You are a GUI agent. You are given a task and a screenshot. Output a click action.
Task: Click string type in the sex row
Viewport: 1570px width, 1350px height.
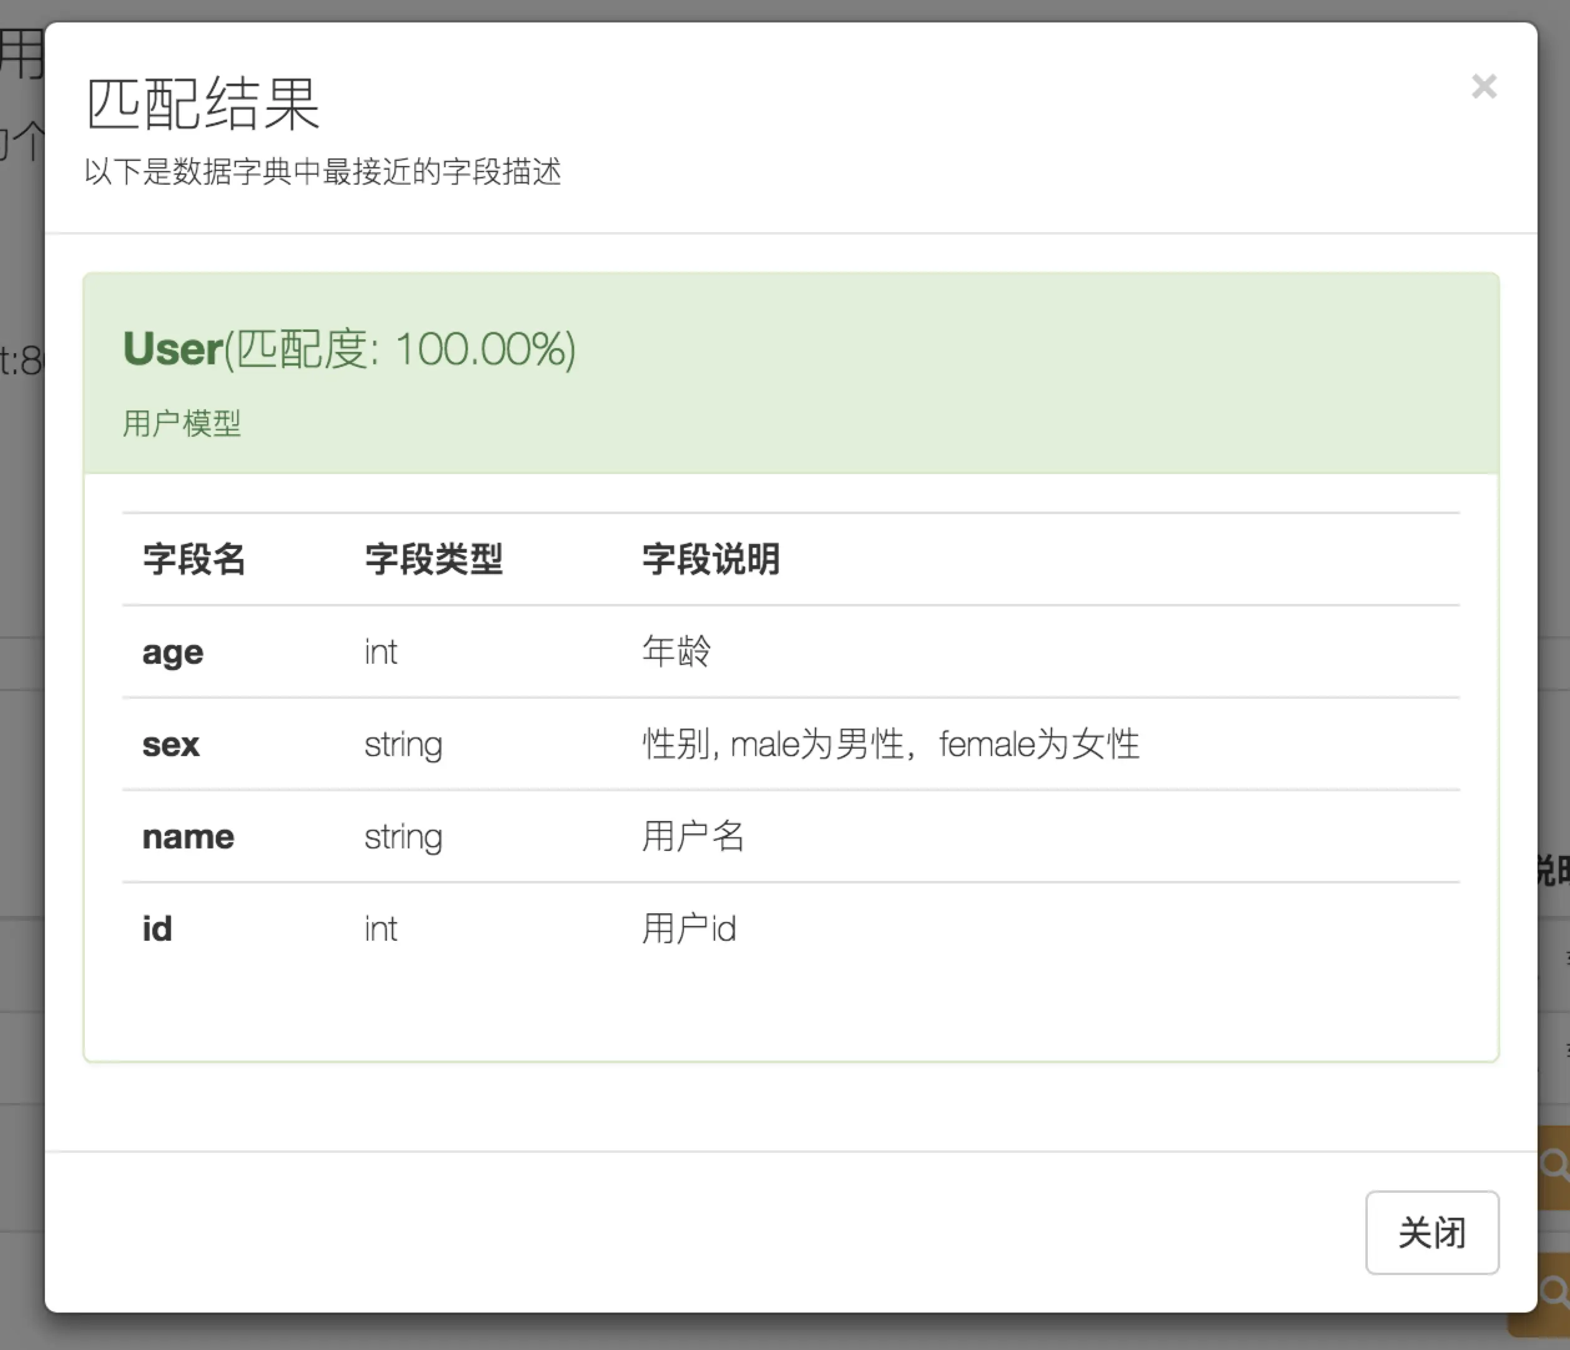tap(403, 745)
